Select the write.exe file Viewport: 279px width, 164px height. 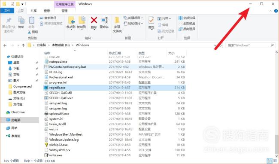(55, 155)
